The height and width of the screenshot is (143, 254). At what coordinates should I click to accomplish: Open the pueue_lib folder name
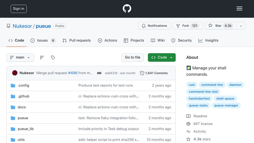click(x=26, y=129)
